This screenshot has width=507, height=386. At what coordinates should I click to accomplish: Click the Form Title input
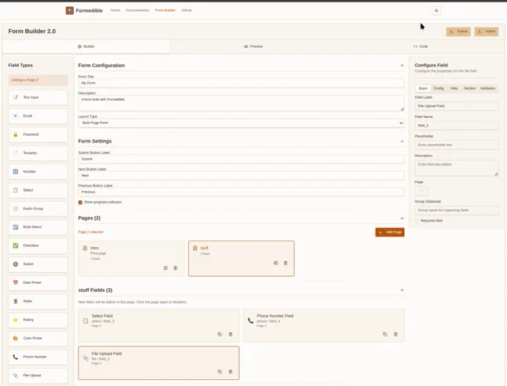(x=242, y=83)
